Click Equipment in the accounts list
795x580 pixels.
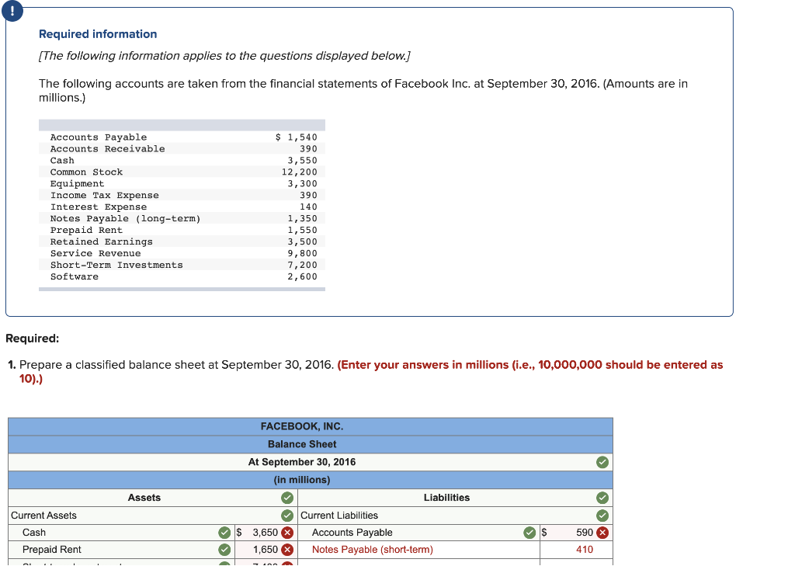pyautogui.click(x=77, y=184)
